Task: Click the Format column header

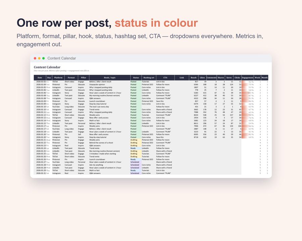Action: tap(71, 78)
